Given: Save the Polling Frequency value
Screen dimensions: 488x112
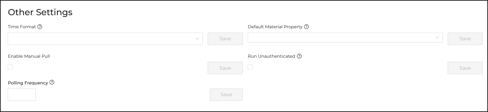Looking at the screenshot, I should [x=226, y=95].
